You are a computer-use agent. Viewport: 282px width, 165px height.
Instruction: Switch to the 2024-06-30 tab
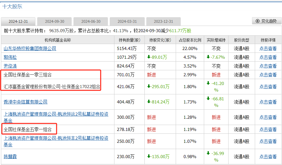coord(91,21)
